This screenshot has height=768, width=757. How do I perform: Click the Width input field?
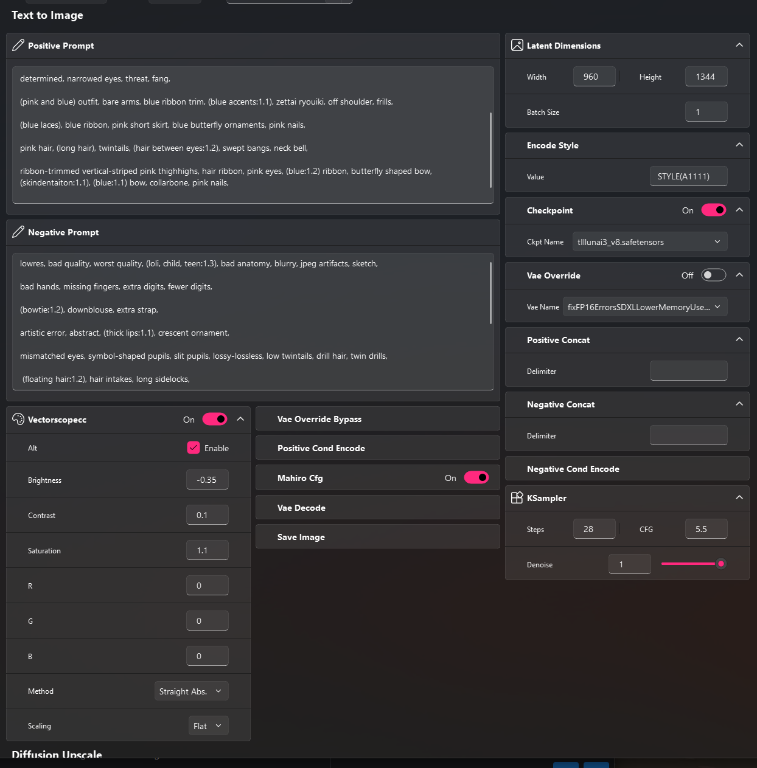(595, 77)
